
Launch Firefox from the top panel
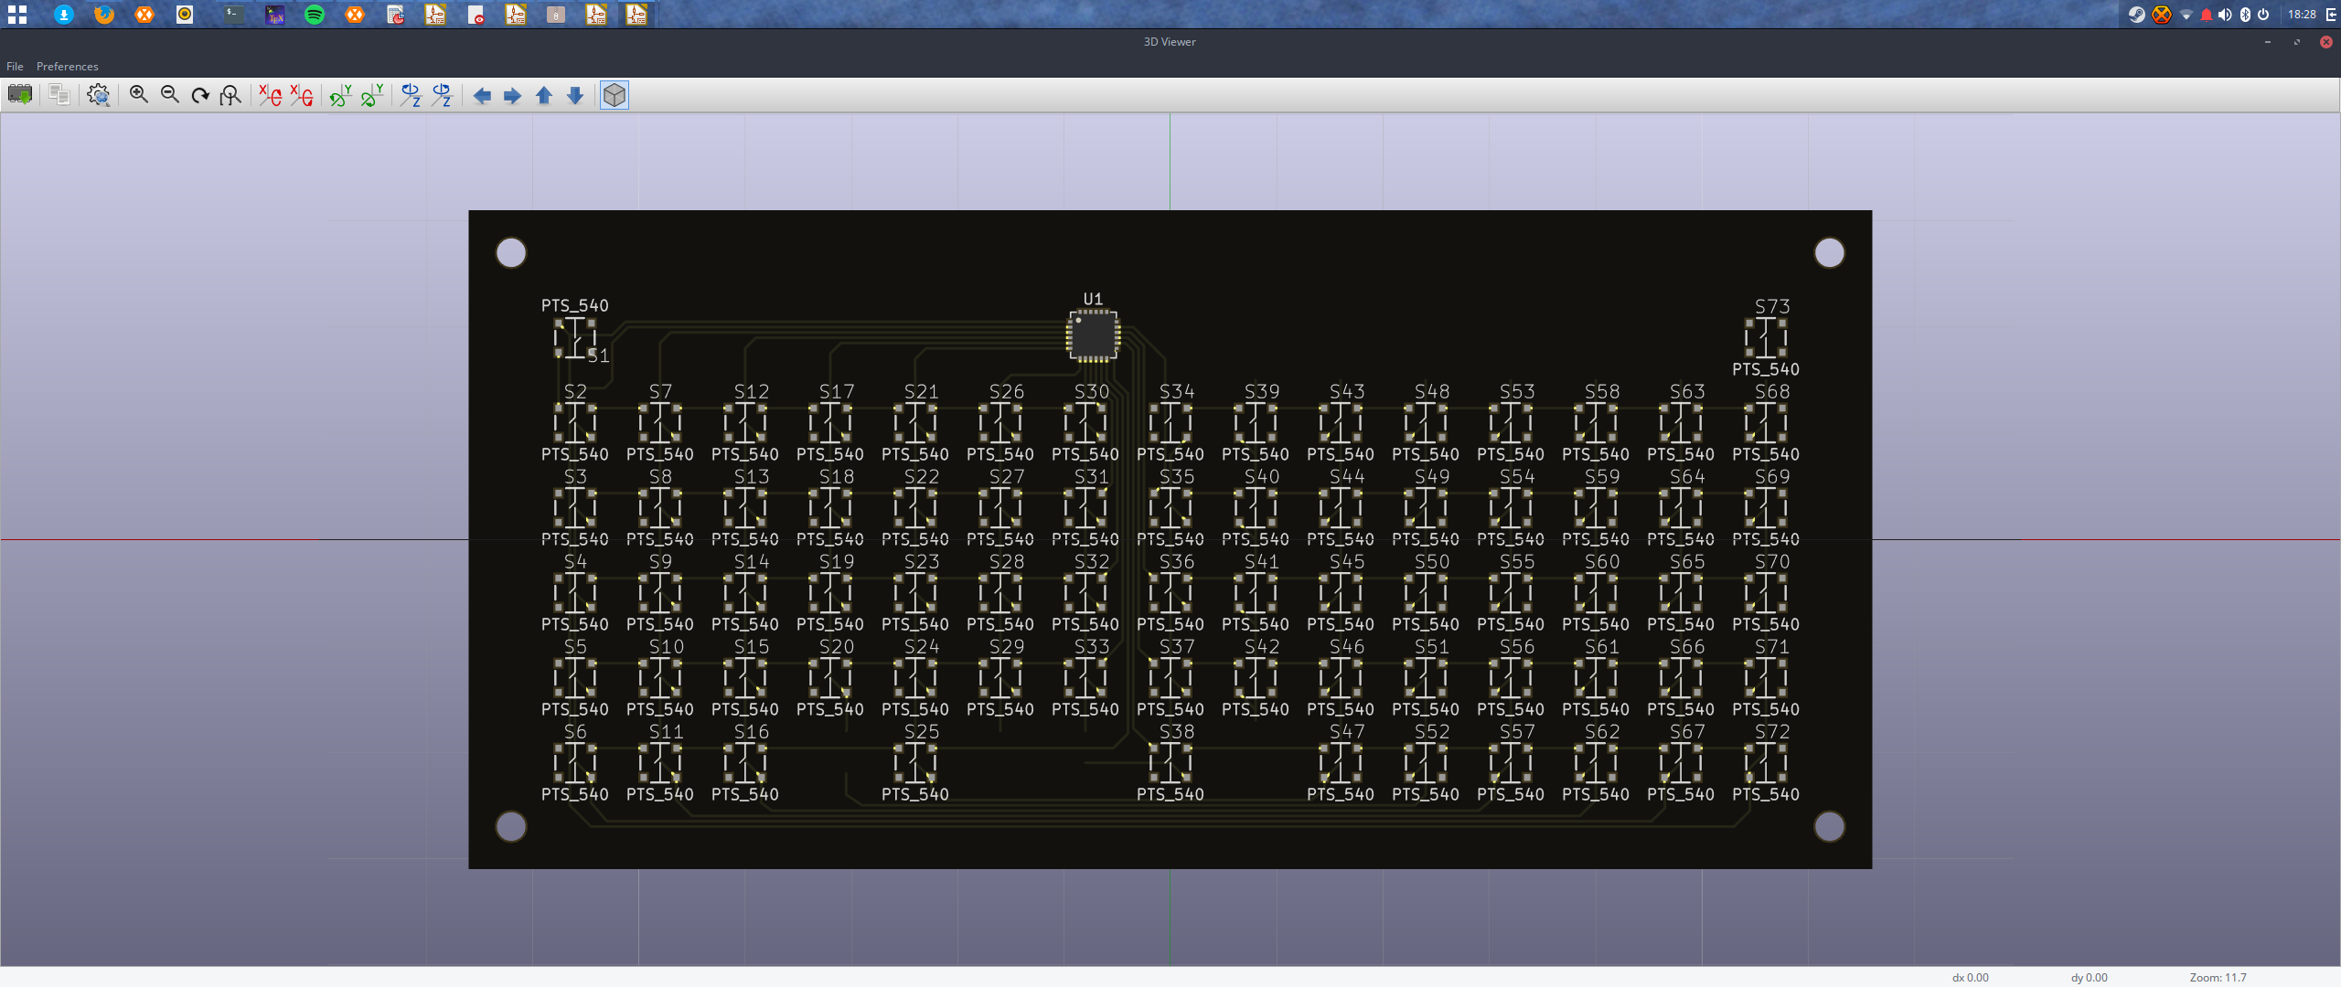[x=104, y=14]
